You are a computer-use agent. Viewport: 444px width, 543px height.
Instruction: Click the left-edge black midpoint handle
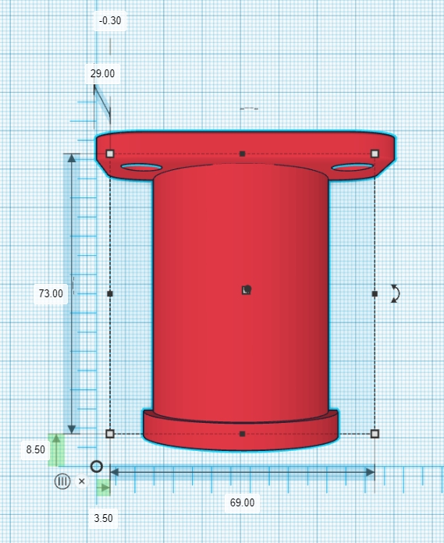tap(110, 293)
